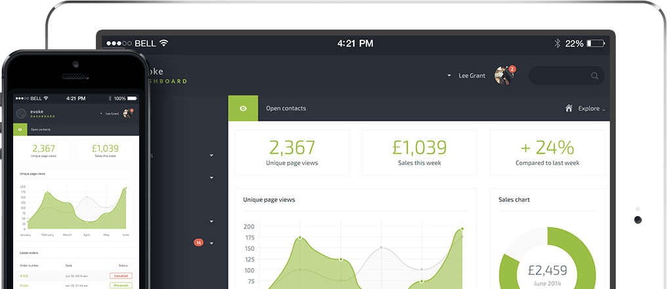Tap the battery icon in phone status bar

132,99
